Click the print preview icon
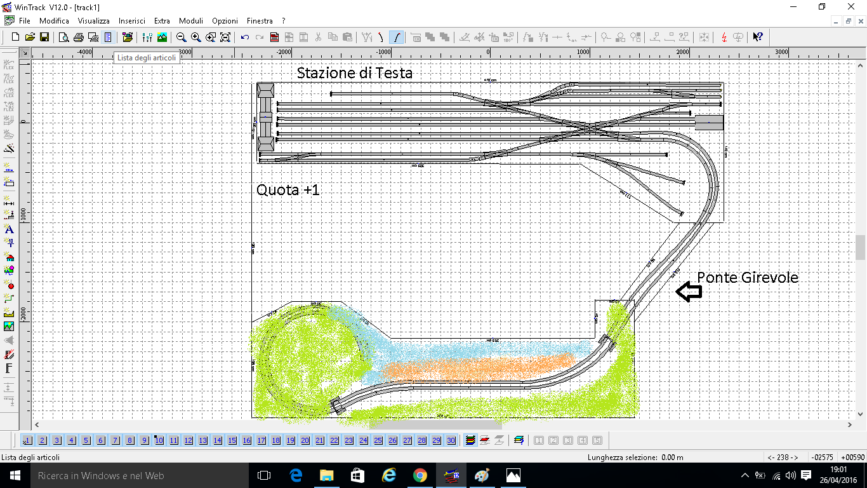 [64, 37]
